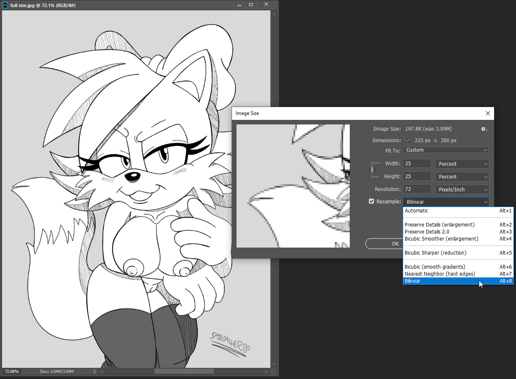Click OK to apply the image resize

coord(395,243)
